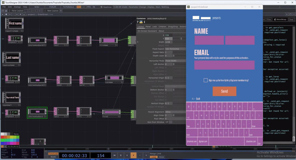Add a pane with the New Layout plus icon
Viewport: 296px width, 160px height.
(x=61, y=11)
